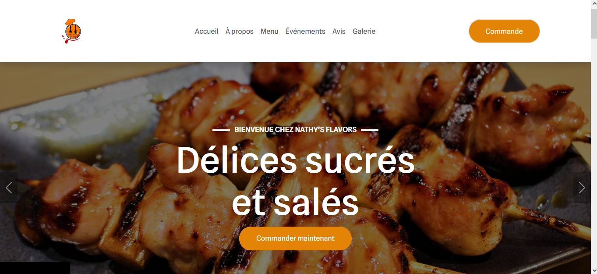Image resolution: width=597 pixels, height=274 pixels.
Task: Go to the Menu section
Action: pos(269,31)
